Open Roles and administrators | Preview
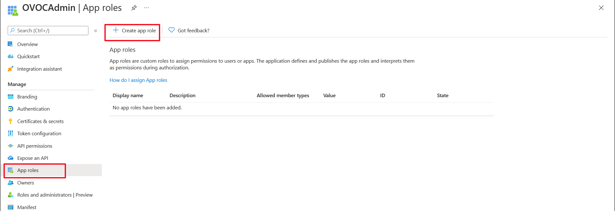 pyautogui.click(x=55, y=195)
